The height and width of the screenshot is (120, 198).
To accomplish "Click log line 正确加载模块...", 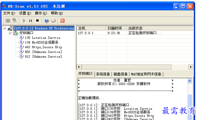I will coord(91,98).
